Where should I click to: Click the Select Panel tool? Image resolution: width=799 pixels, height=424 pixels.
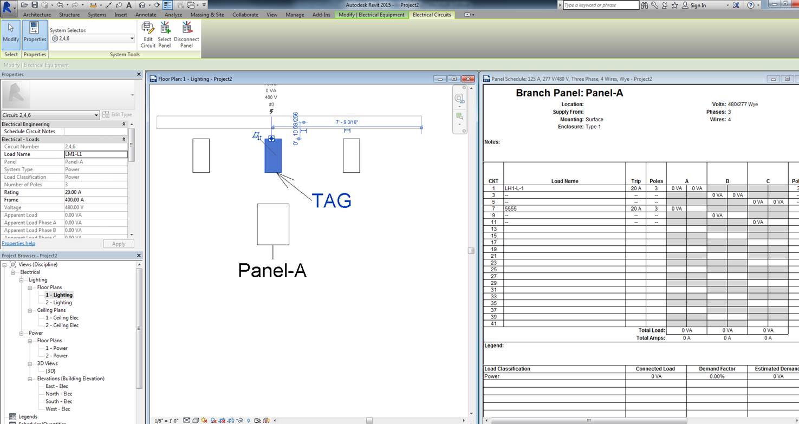point(164,34)
